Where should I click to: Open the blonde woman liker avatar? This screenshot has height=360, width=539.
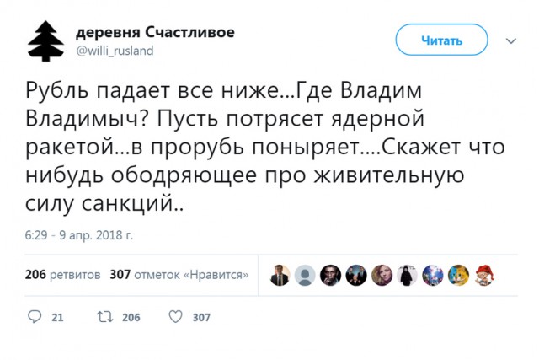tap(380, 274)
